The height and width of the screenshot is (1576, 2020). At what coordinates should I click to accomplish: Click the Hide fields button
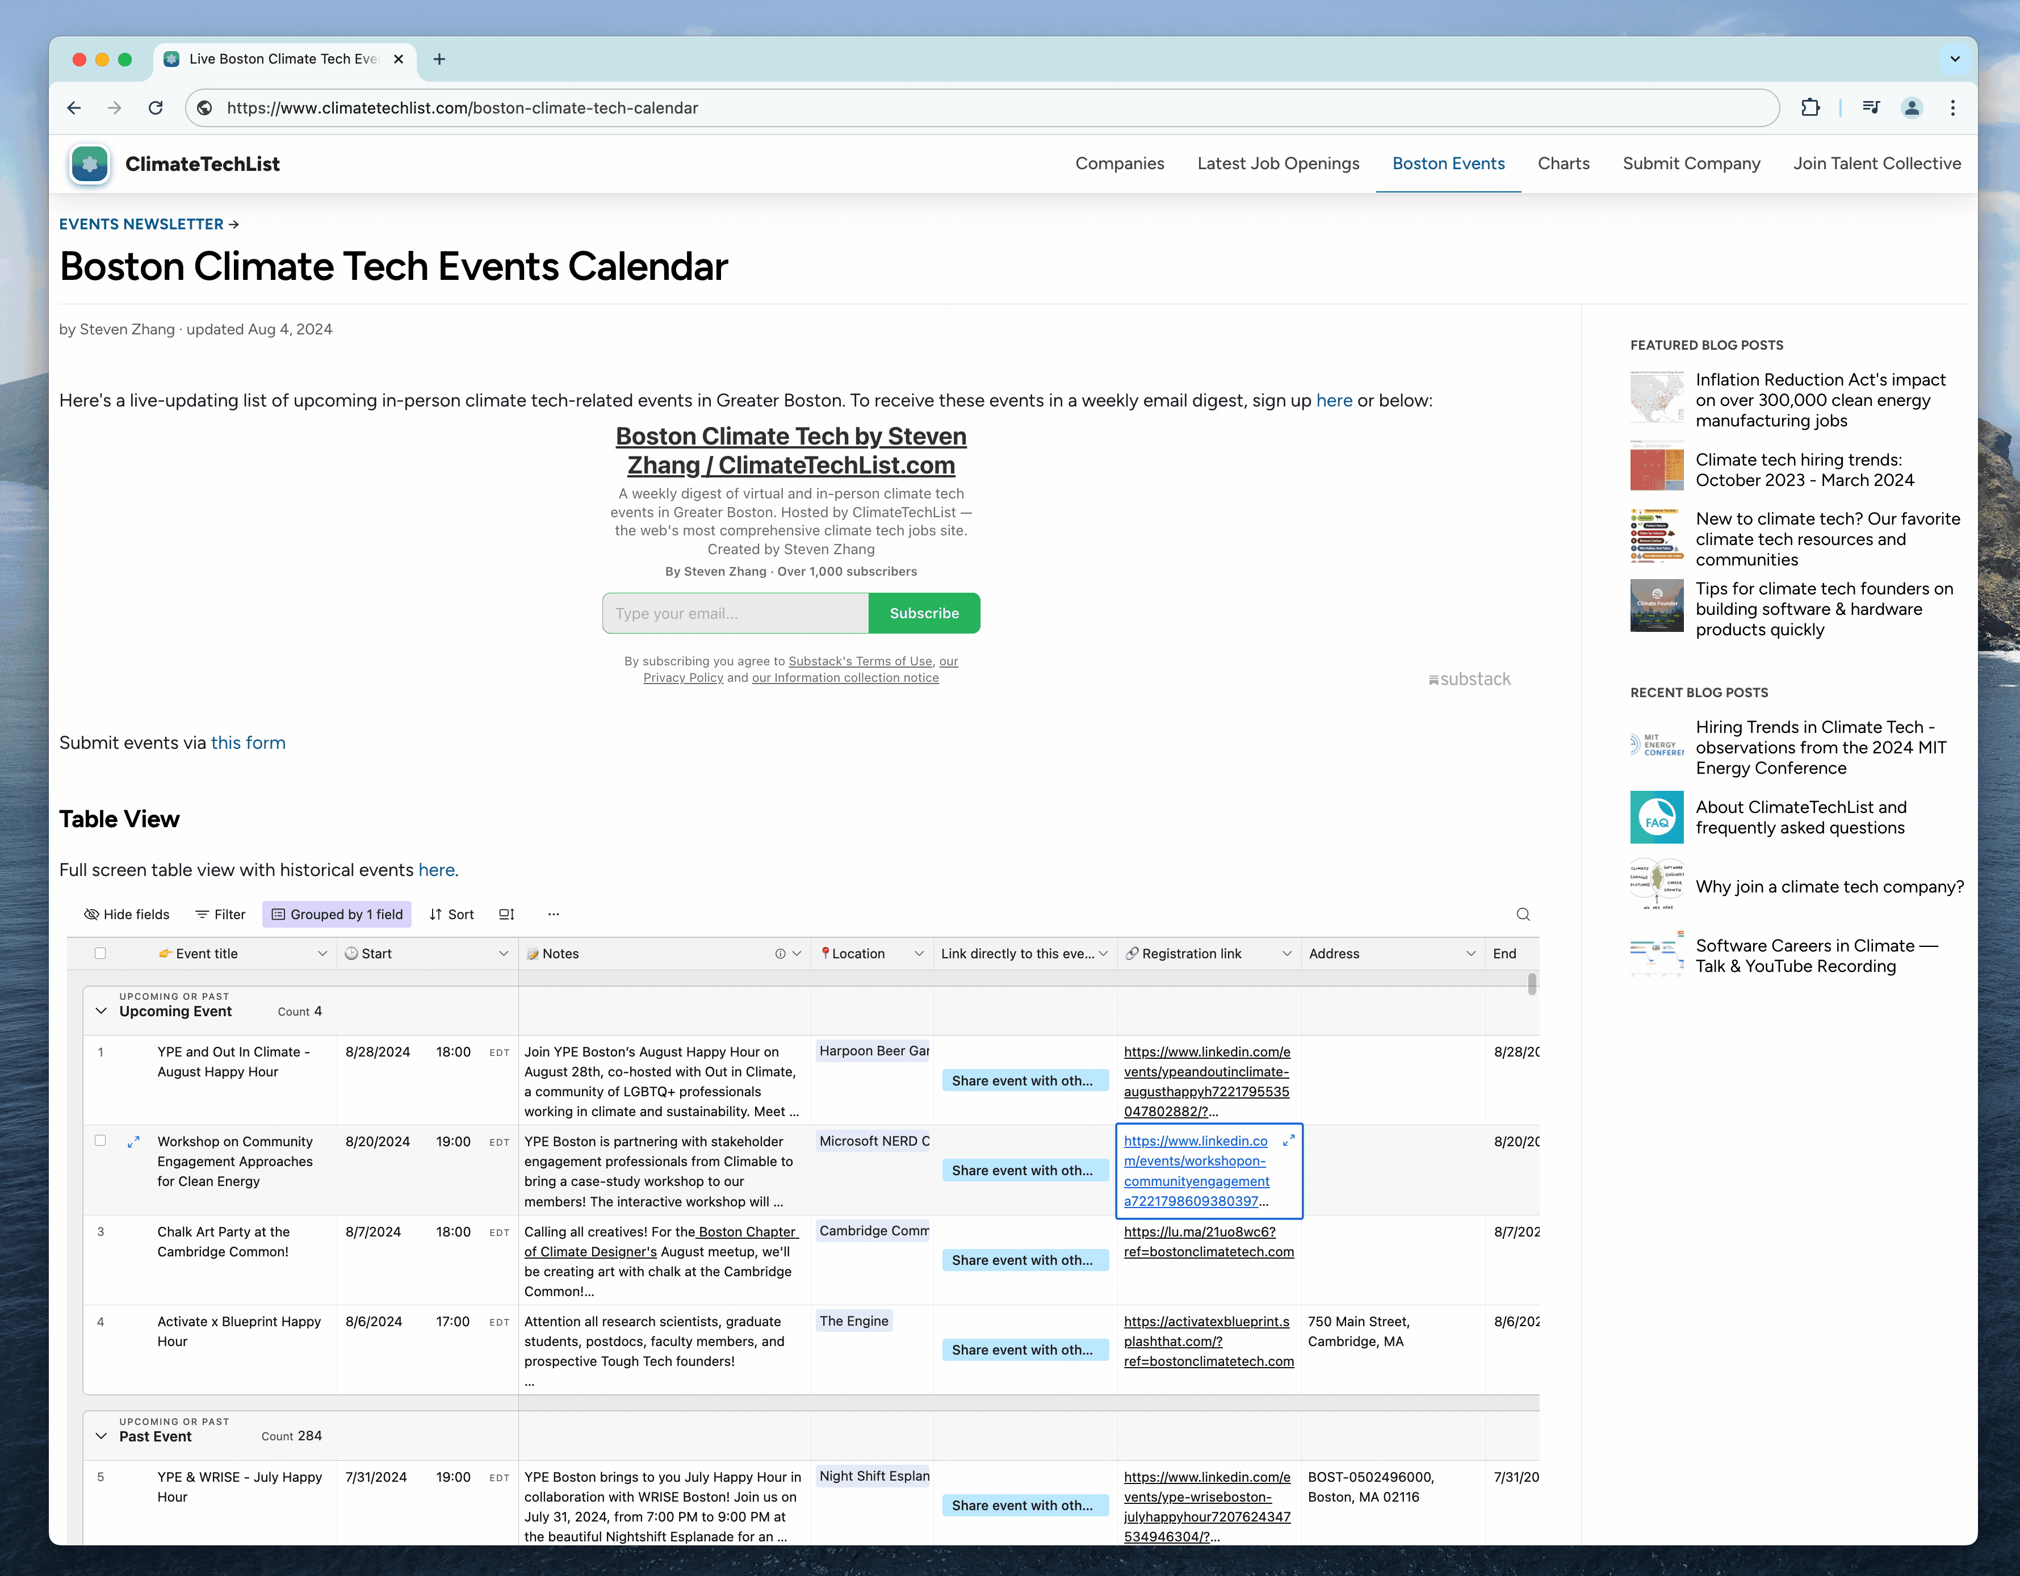pos(127,915)
